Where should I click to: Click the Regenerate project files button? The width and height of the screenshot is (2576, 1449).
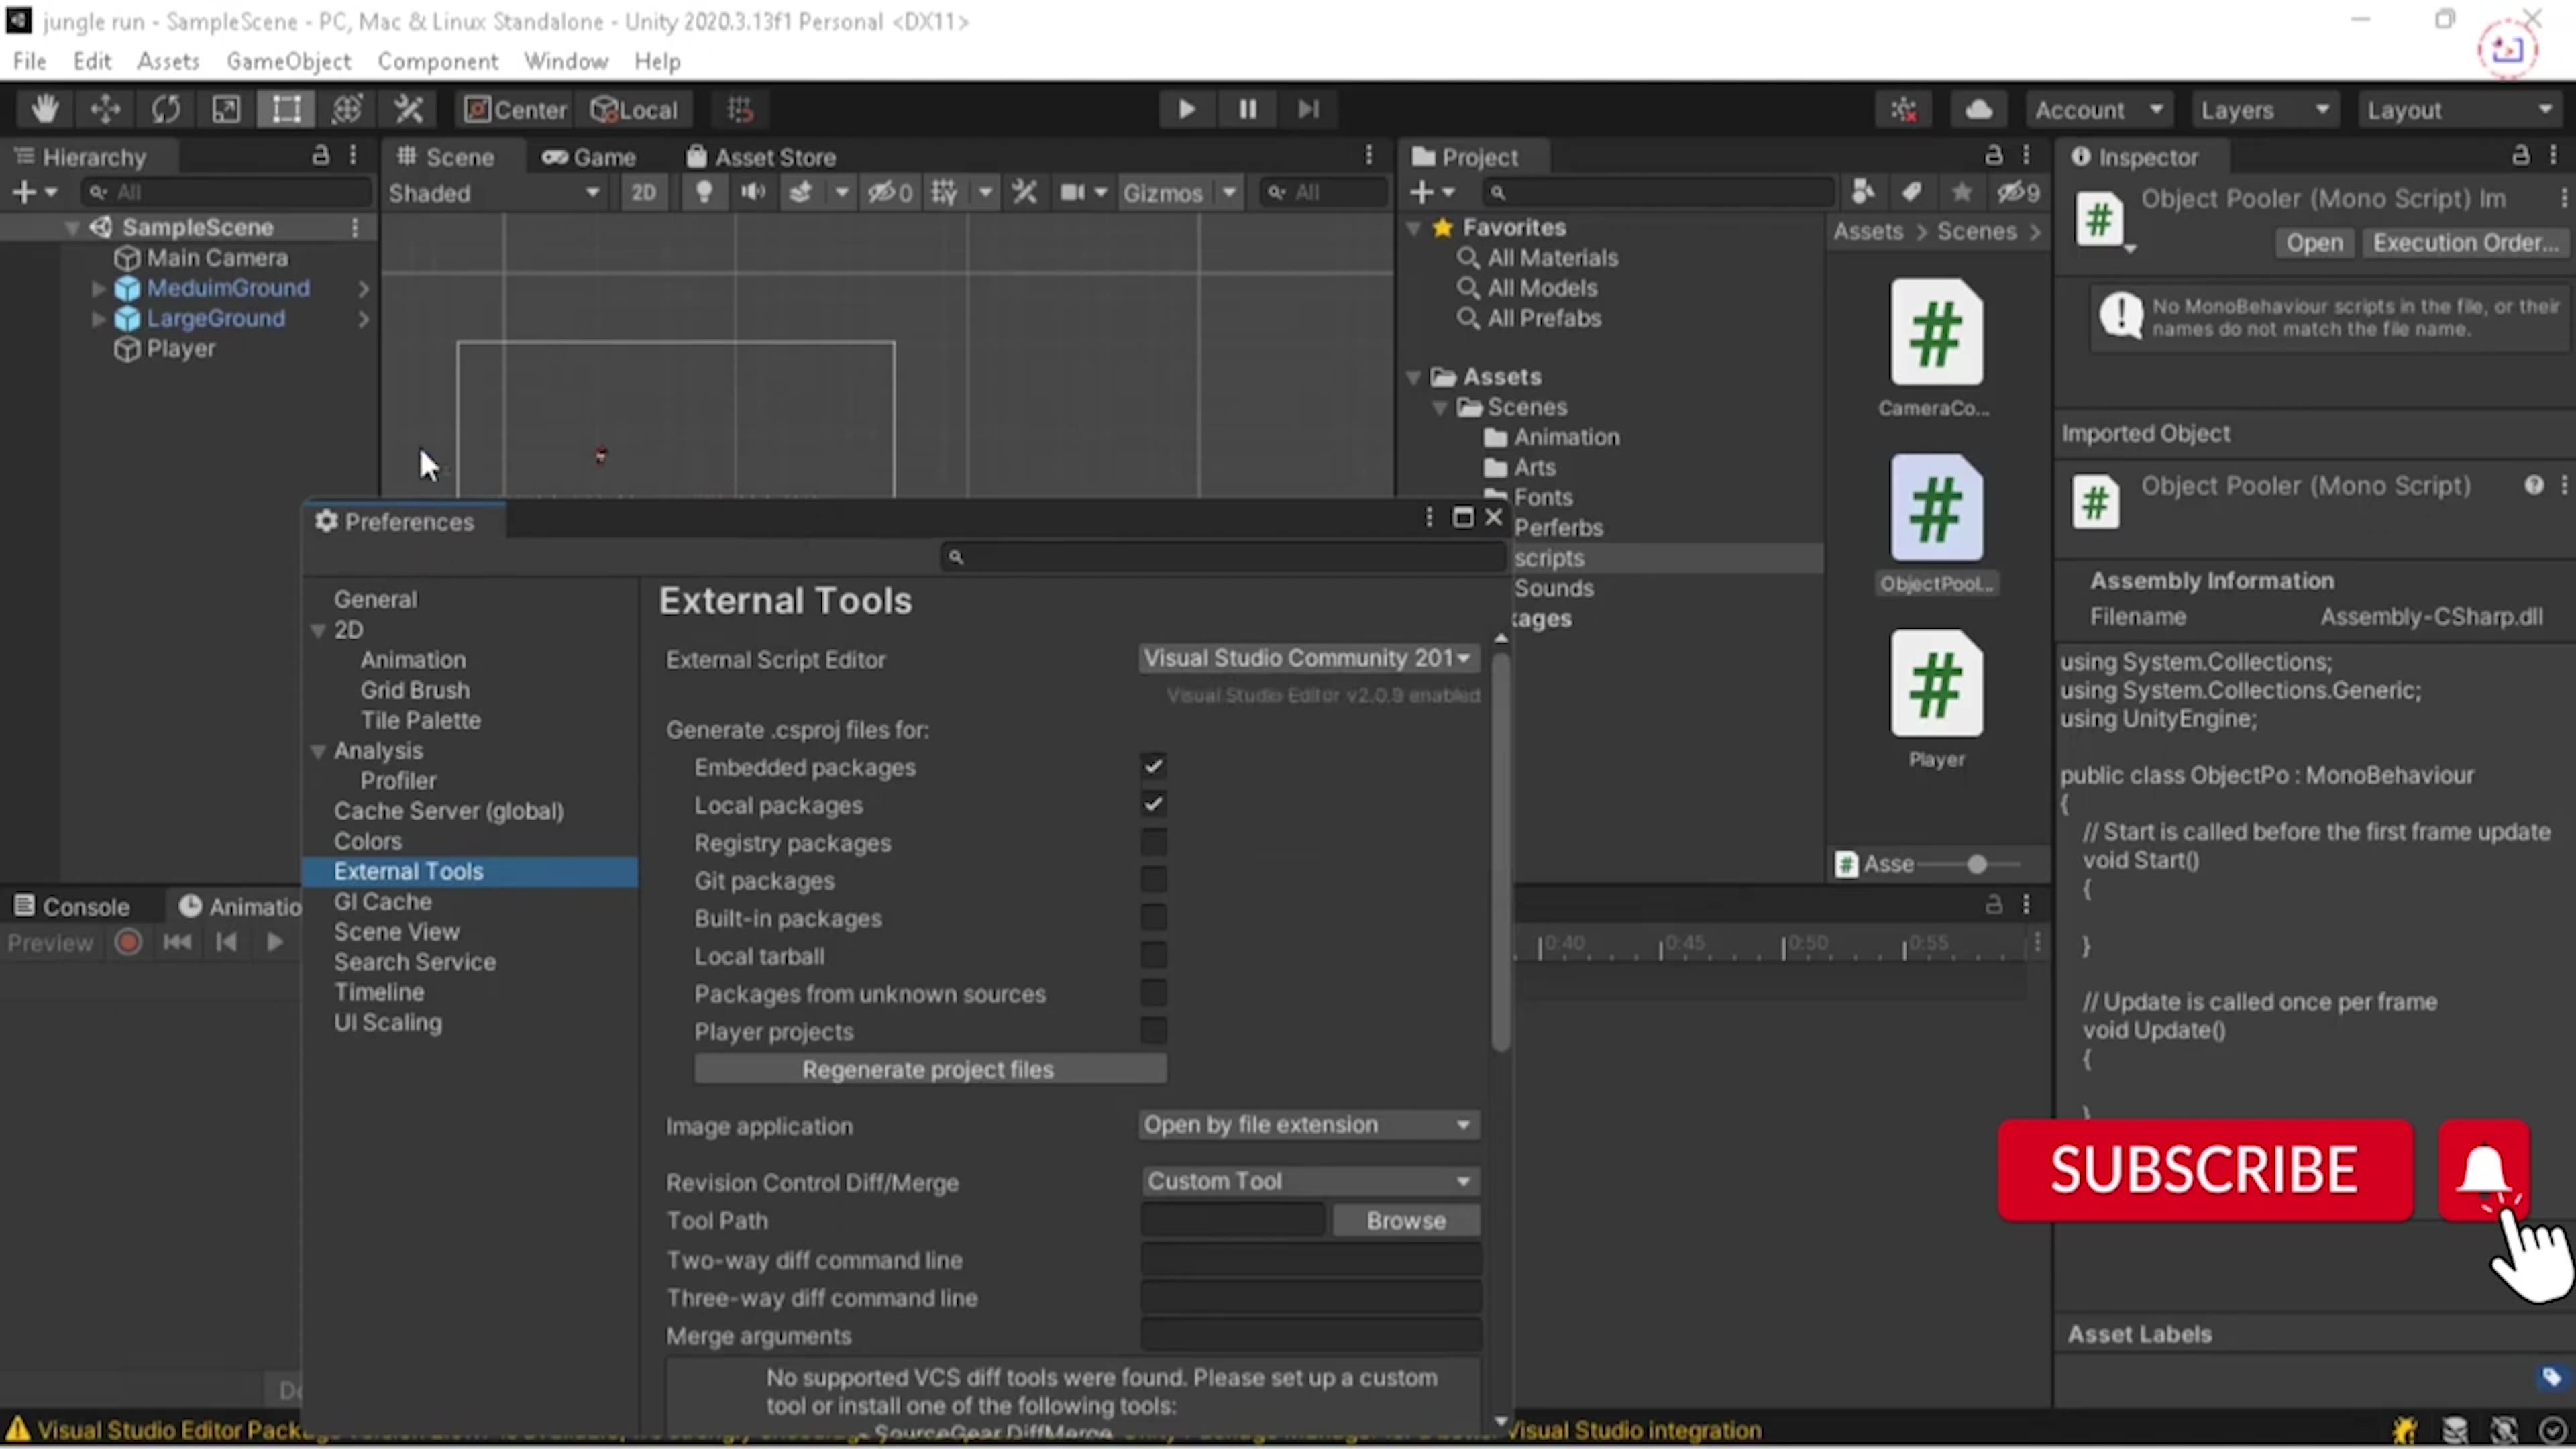tap(928, 1069)
